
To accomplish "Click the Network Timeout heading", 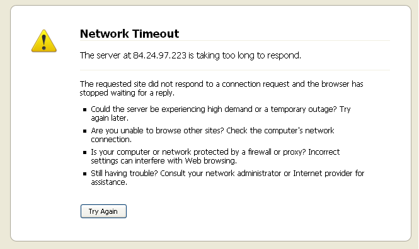I will pyautogui.click(x=129, y=33).
